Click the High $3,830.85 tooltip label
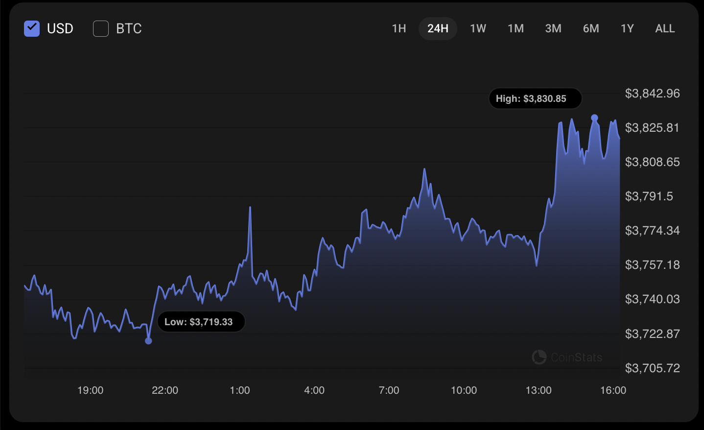This screenshot has width=704, height=430. (535, 98)
